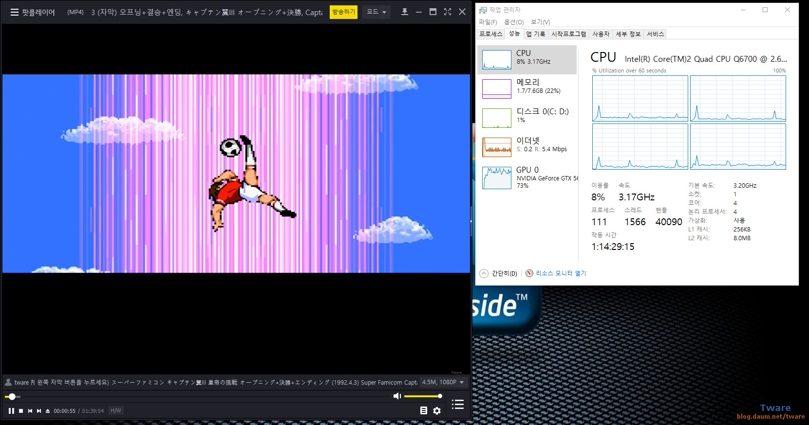Click the 01:39:54 total duration text
The width and height of the screenshot is (809, 425).
pos(93,411)
